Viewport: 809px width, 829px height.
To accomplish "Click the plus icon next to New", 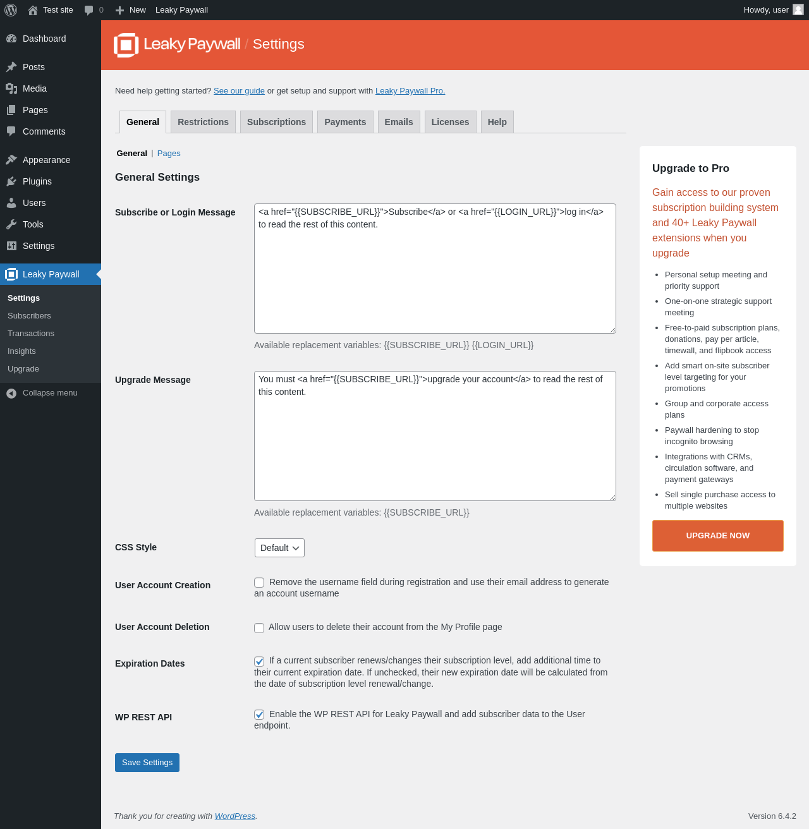I will 119,10.
